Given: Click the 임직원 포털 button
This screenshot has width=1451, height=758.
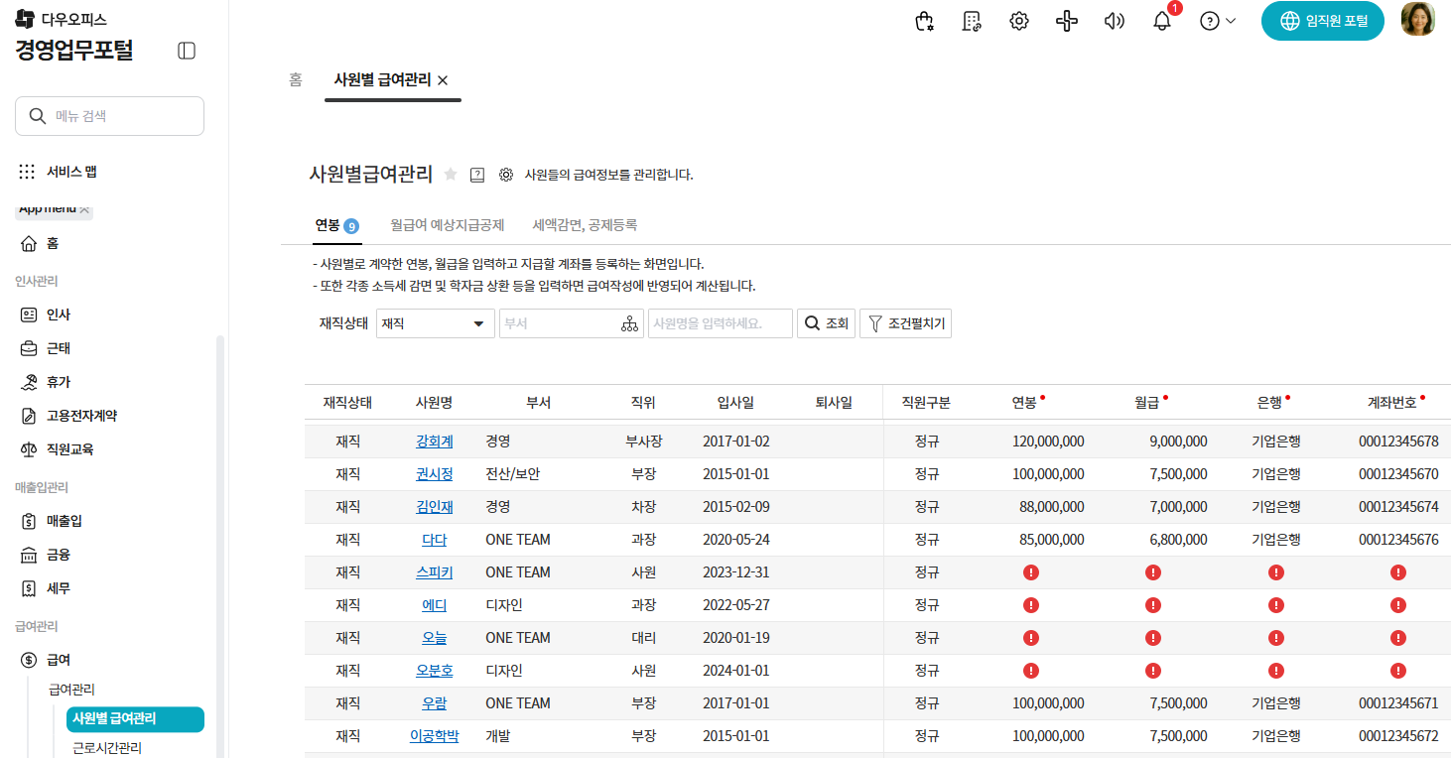Looking at the screenshot, I should click(x=1322, y=21).
